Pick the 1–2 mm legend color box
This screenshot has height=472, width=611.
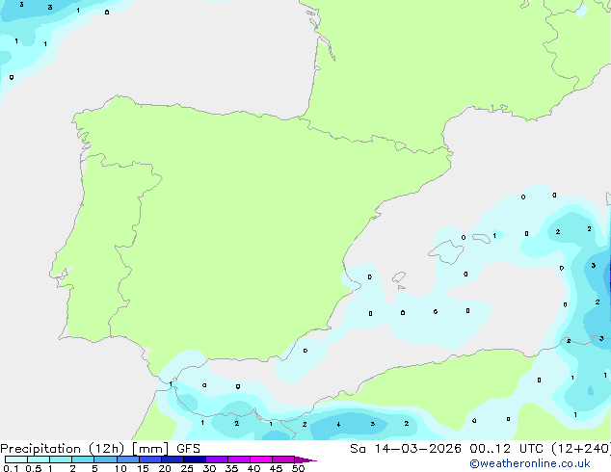61,459
